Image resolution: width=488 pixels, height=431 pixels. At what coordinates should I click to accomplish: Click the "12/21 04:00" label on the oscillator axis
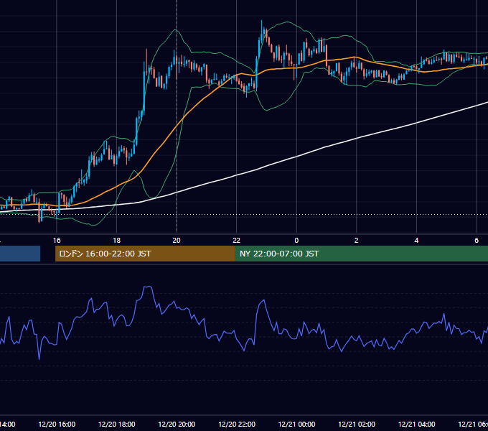(x=417, y=425)
